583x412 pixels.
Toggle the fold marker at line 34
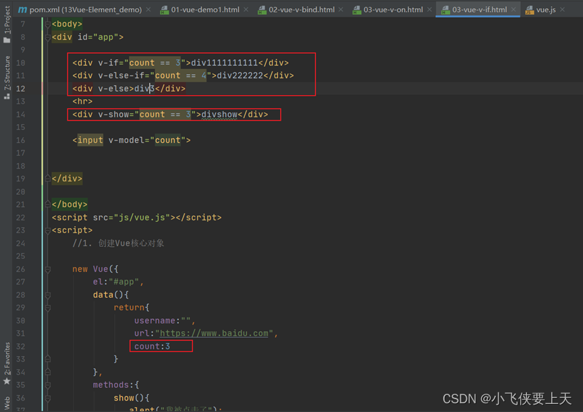[48, 372]
